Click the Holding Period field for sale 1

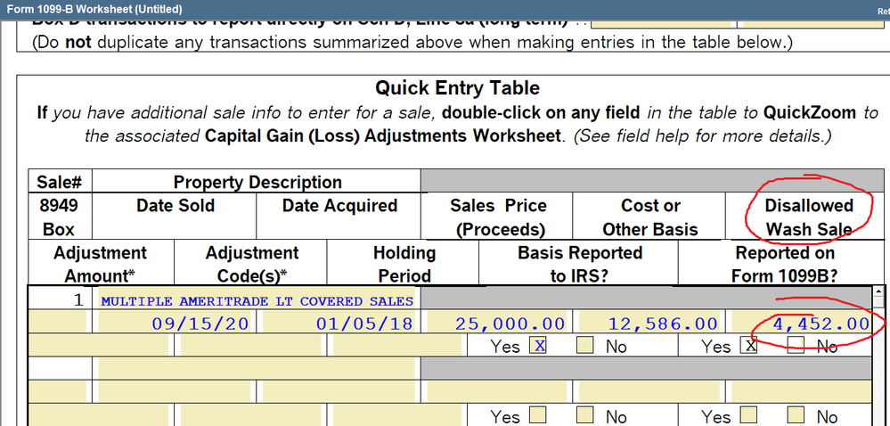click(396, 346)
